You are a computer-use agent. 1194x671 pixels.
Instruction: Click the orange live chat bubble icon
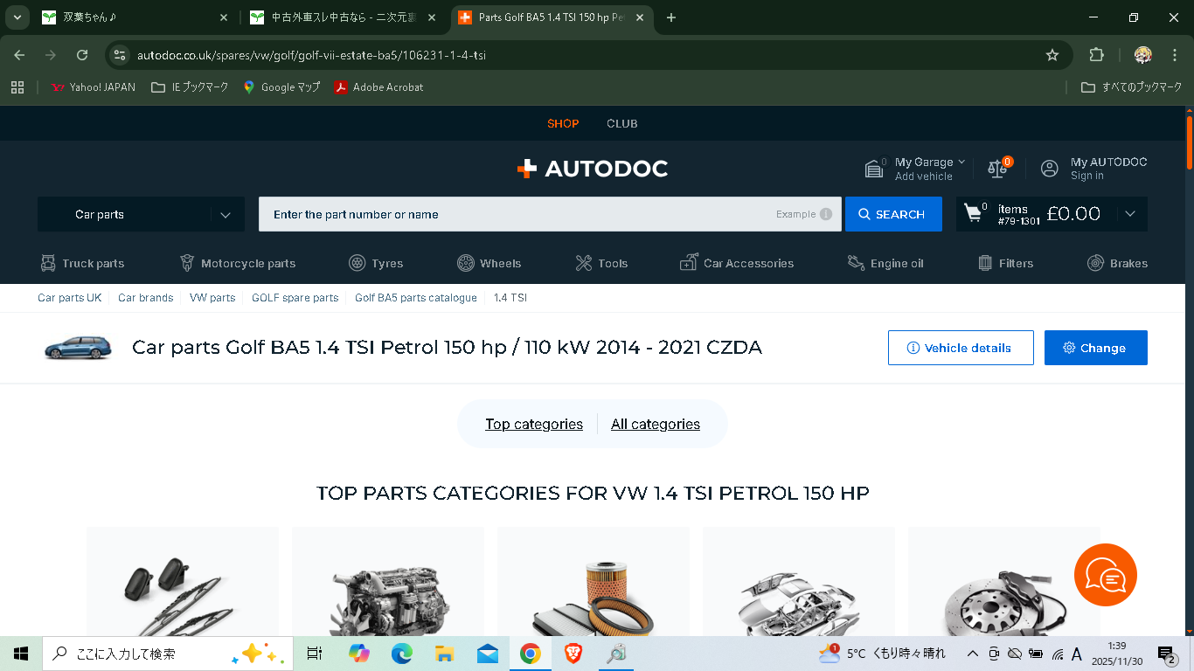click(x=1105, y=575)
